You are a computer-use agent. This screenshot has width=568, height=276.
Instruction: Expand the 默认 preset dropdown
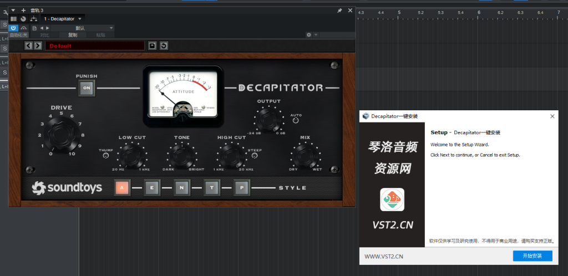tap(111, 28)
